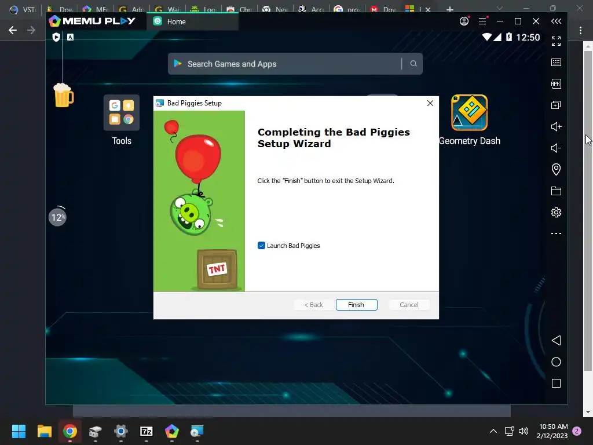Screen dimensions: 593x445
Task: Click the Android home circle button
Action: point(556,362)
